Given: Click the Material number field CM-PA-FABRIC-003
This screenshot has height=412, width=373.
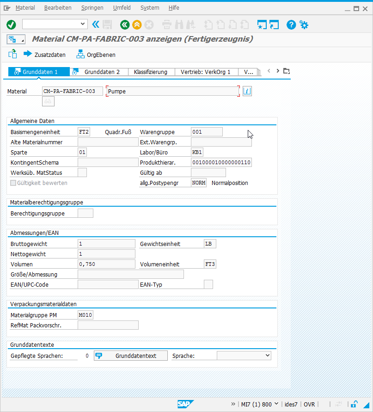Looking at the screenshot, I should (x=72, y=91).
